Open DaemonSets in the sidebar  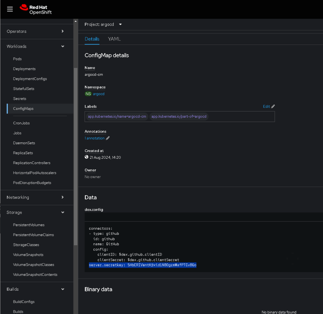pos(24,143)
